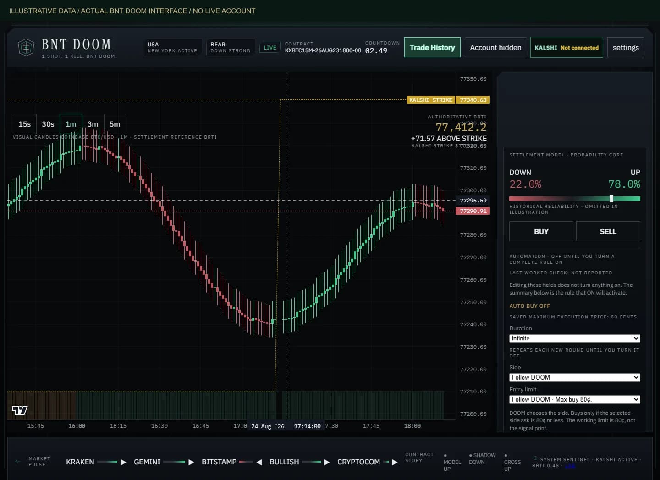
Task: Click the BEAR Down Strong badge
Action: pos(231,47)
